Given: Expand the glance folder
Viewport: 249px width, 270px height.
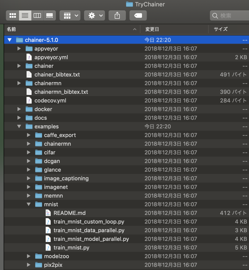Looking at the screenshot, I should [x=29, y=170].
